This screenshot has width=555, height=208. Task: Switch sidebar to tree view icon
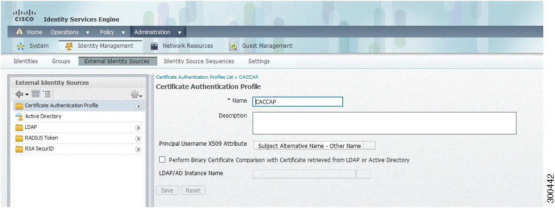pos(47,94)
